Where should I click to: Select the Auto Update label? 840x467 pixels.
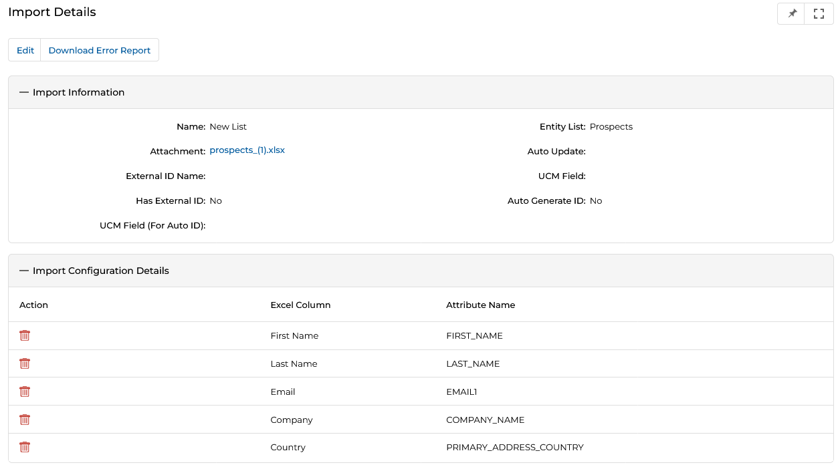[x=556, y=151]
